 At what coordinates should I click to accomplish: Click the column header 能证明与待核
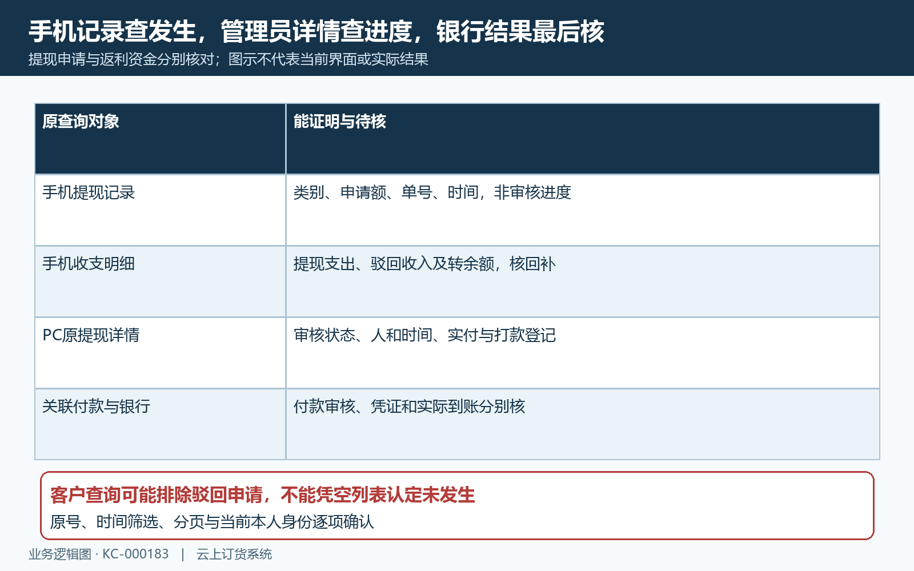(583, 139)
